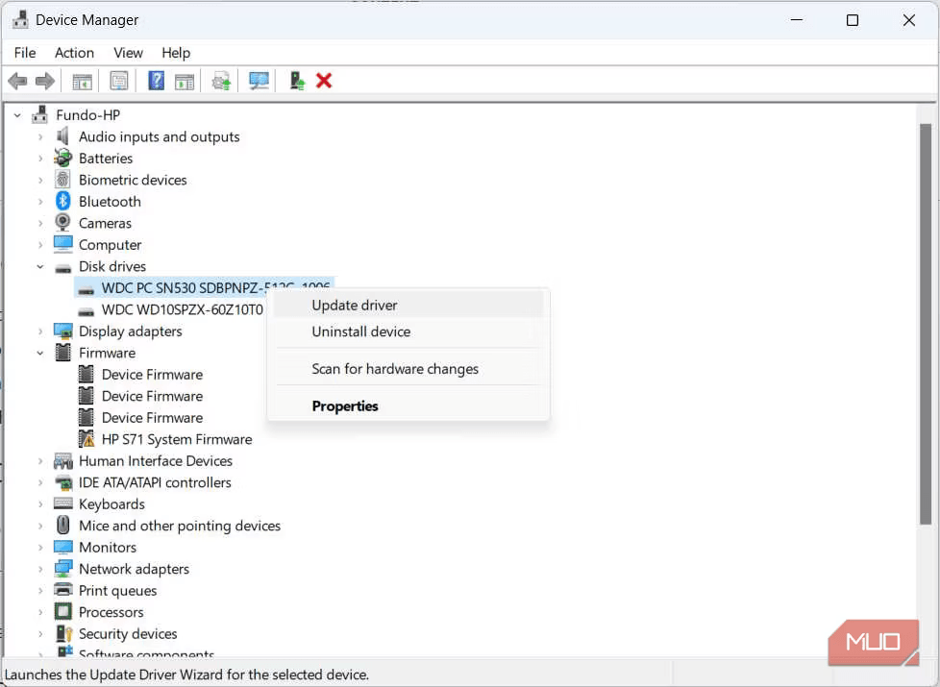Image resolution: width=940 pixels, height=687 pixels.
Task: Click the Back arrow toolbar icon
Action: coord(18,81)
